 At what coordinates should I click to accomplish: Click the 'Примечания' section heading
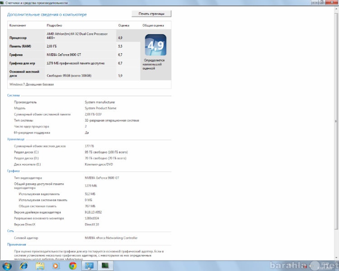tap(17, 245)
